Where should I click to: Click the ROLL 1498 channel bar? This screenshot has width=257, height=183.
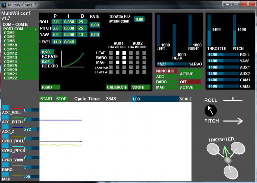click(223, 54)
